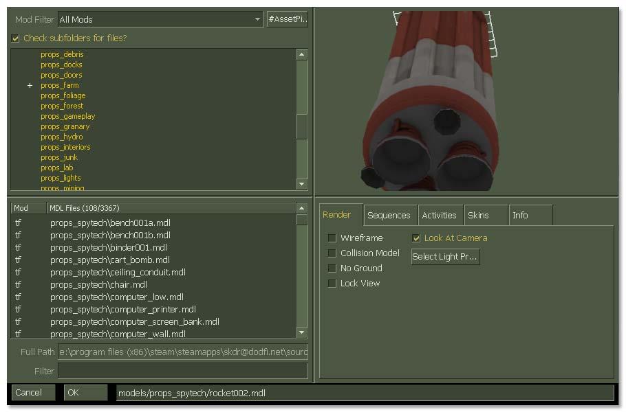Click the folder tree scrollbar thumb

[x=302, y=127]
